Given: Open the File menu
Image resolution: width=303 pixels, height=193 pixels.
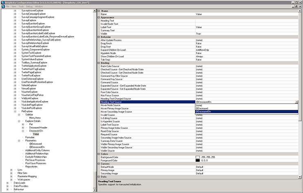Looking at the screenshot, I should pyautogui.click(x=8, y=7).
